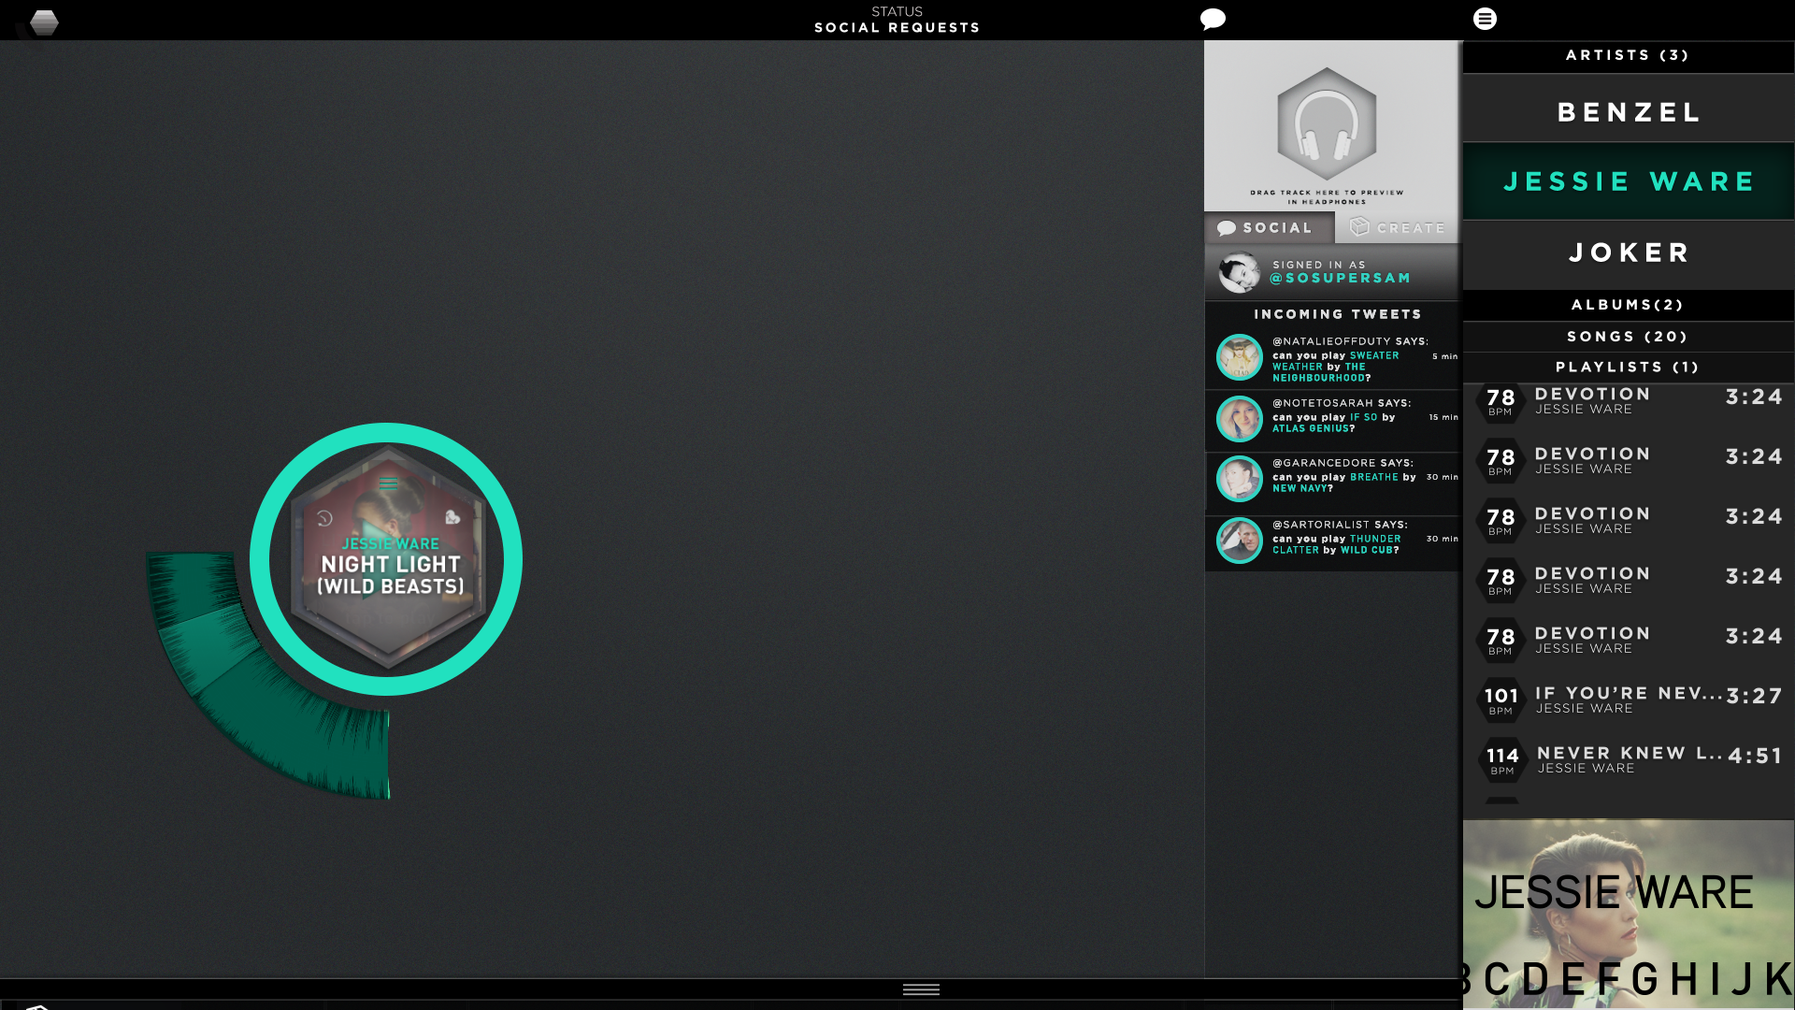Image resolution: width=1795 pixels, height=1010 pixels.
Task: Select Benzel in the artists list
Action: [x=1628, y=112]
